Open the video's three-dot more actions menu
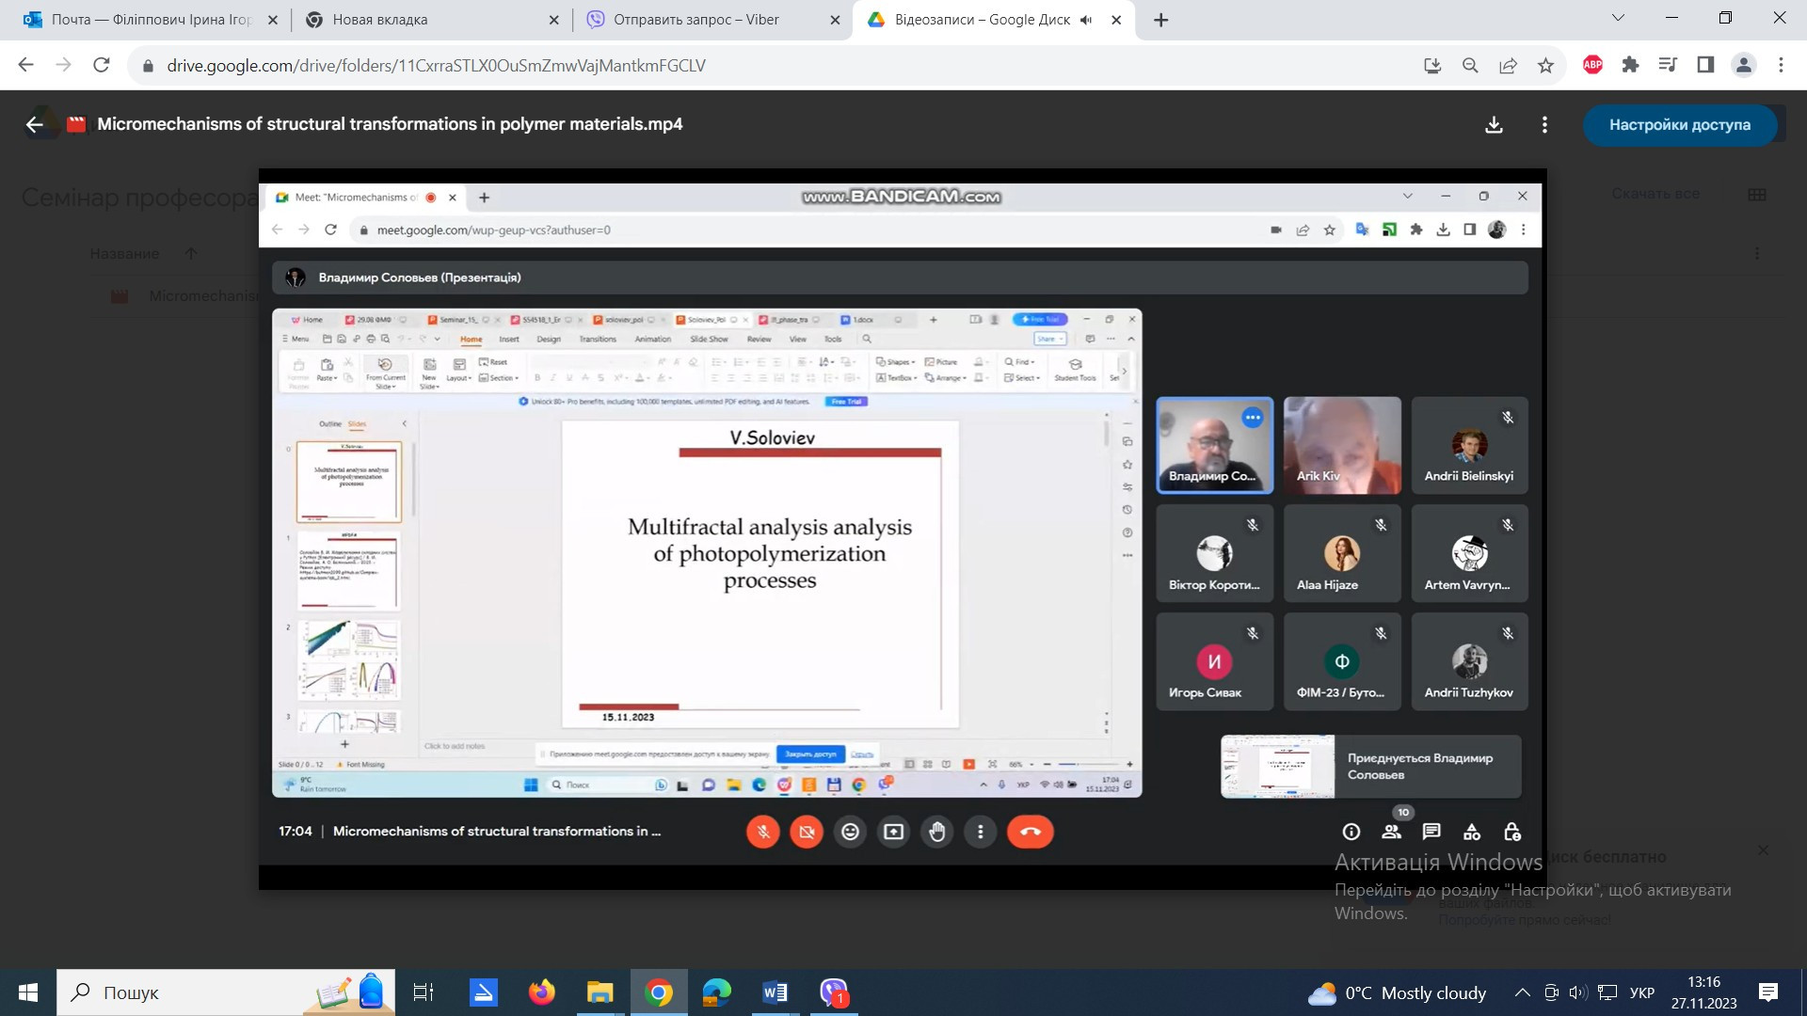This screenshot has height=1016, width=1807. [x=1544, y=124]
